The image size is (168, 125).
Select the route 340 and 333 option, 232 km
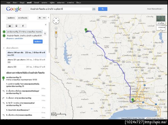[26, 54]
